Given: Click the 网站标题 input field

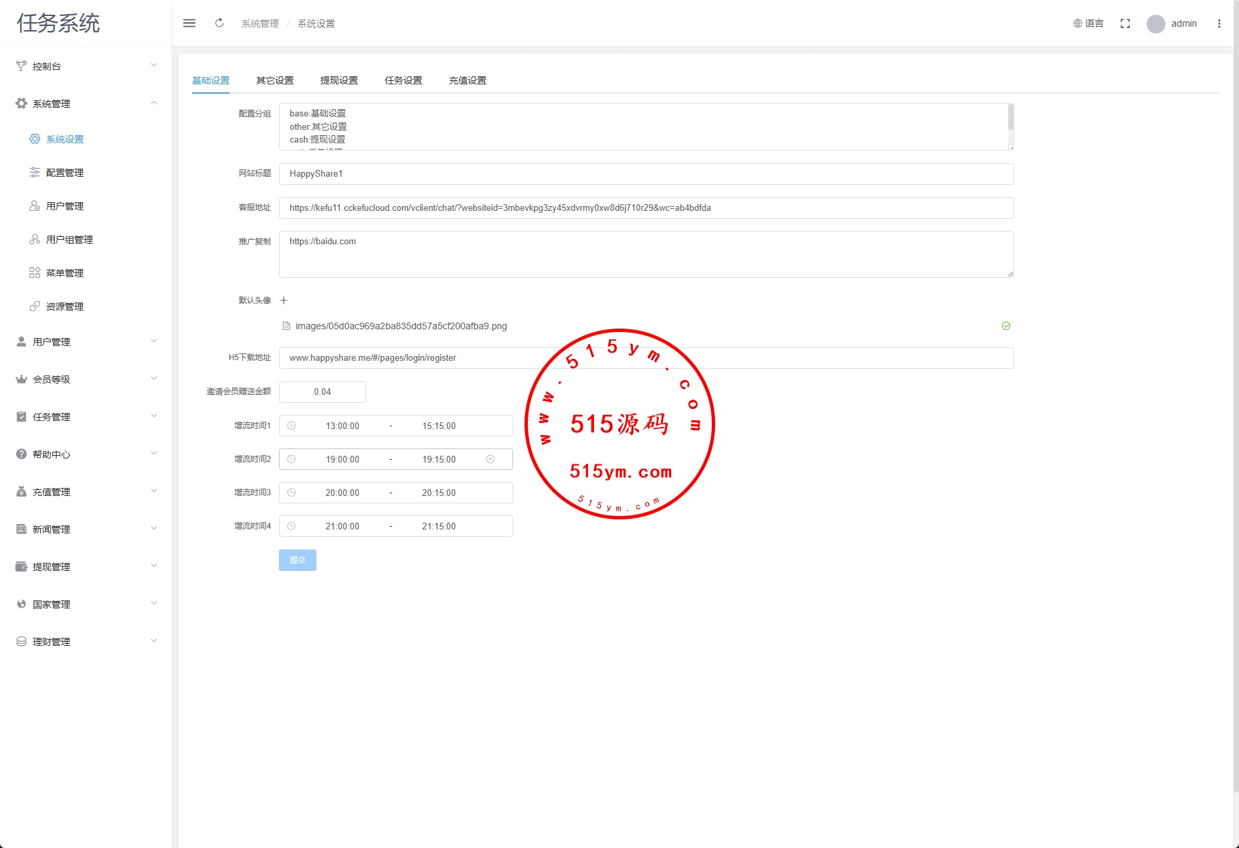Looking at the screenshot, I should [646, 174].
